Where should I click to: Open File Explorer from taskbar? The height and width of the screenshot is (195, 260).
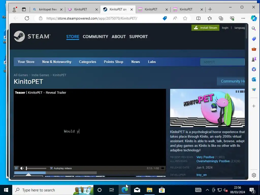[x=149, y=190]
